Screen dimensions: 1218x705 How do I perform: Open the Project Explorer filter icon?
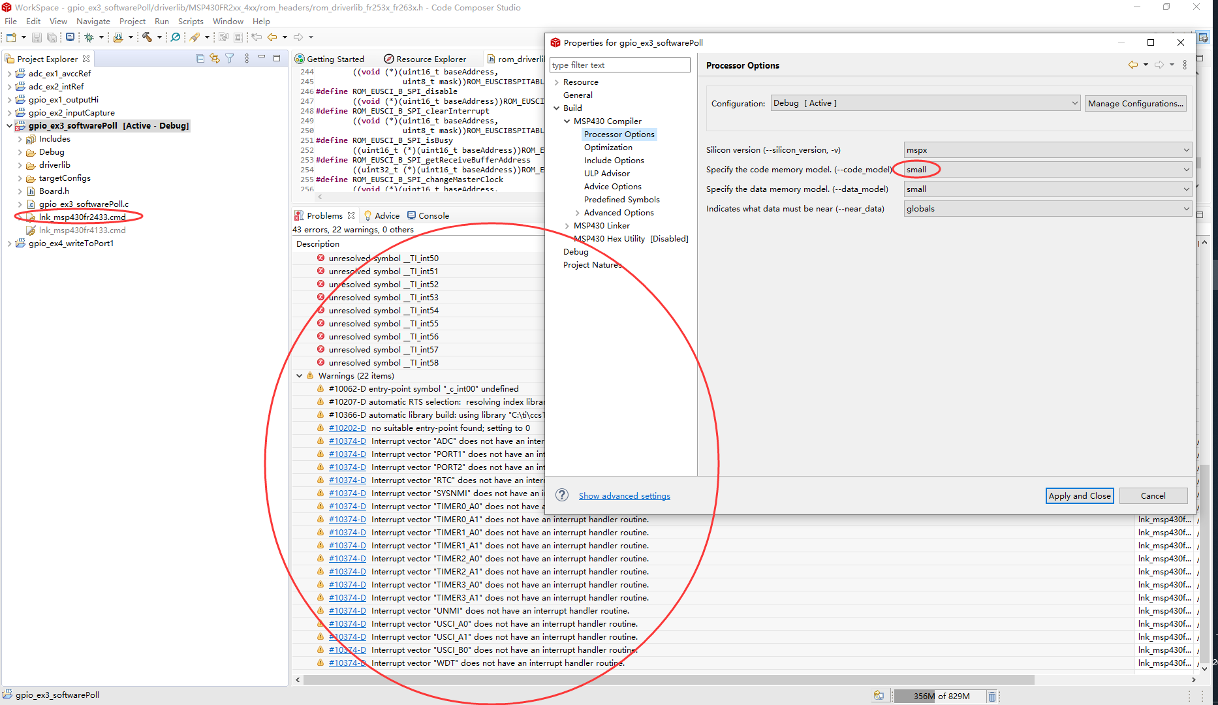pyautogui.click(x=230, y=59)
